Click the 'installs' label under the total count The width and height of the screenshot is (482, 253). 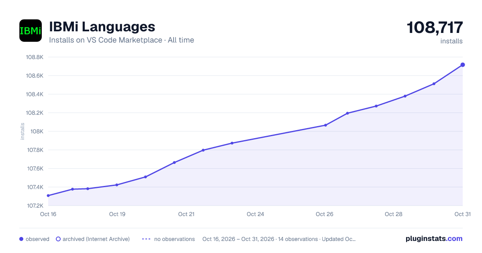coord(451,41)
